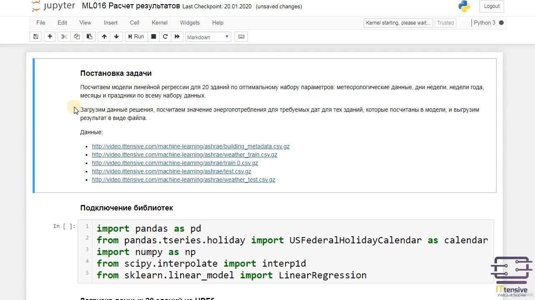Save and checkpoint the notebook
This screenshot has height=300, width=535.
pyautogui.click(x=36, y=37)
